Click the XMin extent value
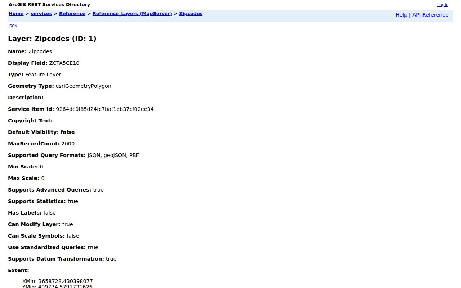Screen dimensions: 461x288 (66, 281)
